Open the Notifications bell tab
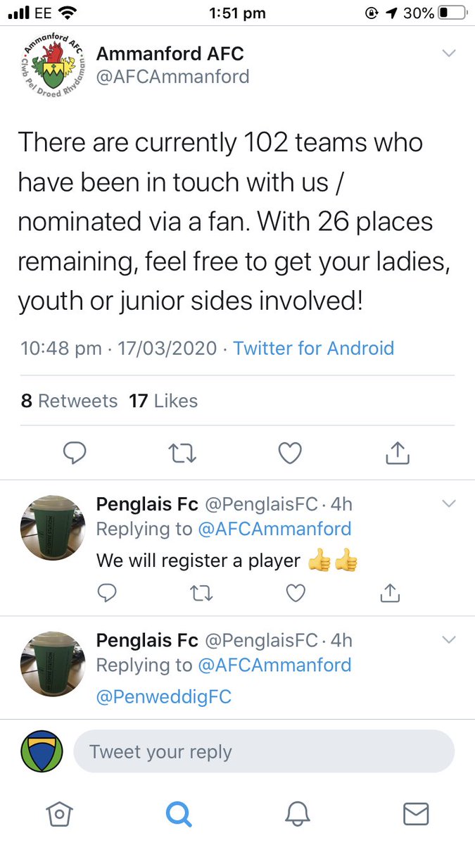This screenshot has width=475, height=845. coord(297,814)
